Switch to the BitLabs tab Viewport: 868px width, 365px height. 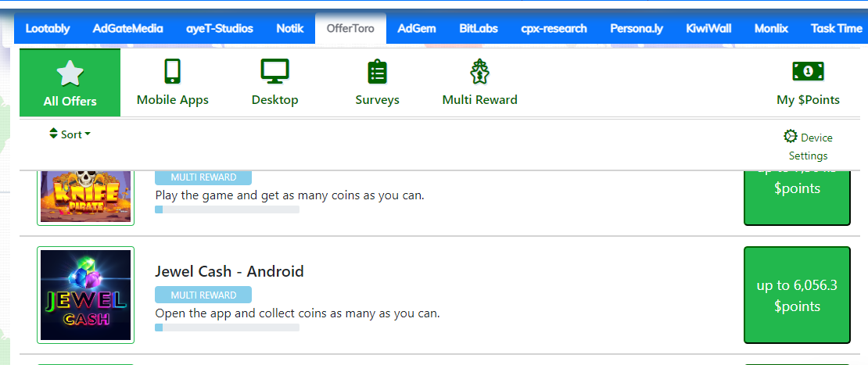(479, 29)
